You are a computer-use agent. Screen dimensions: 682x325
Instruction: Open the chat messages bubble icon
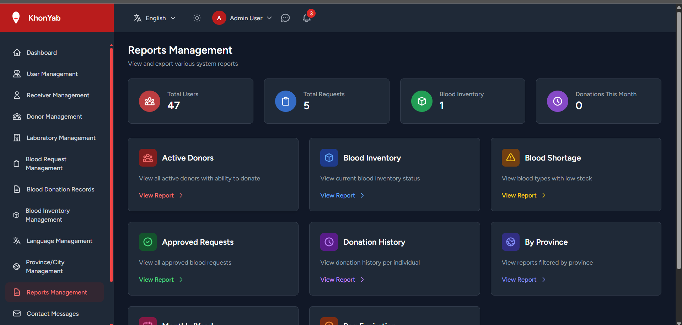[285, 18]
